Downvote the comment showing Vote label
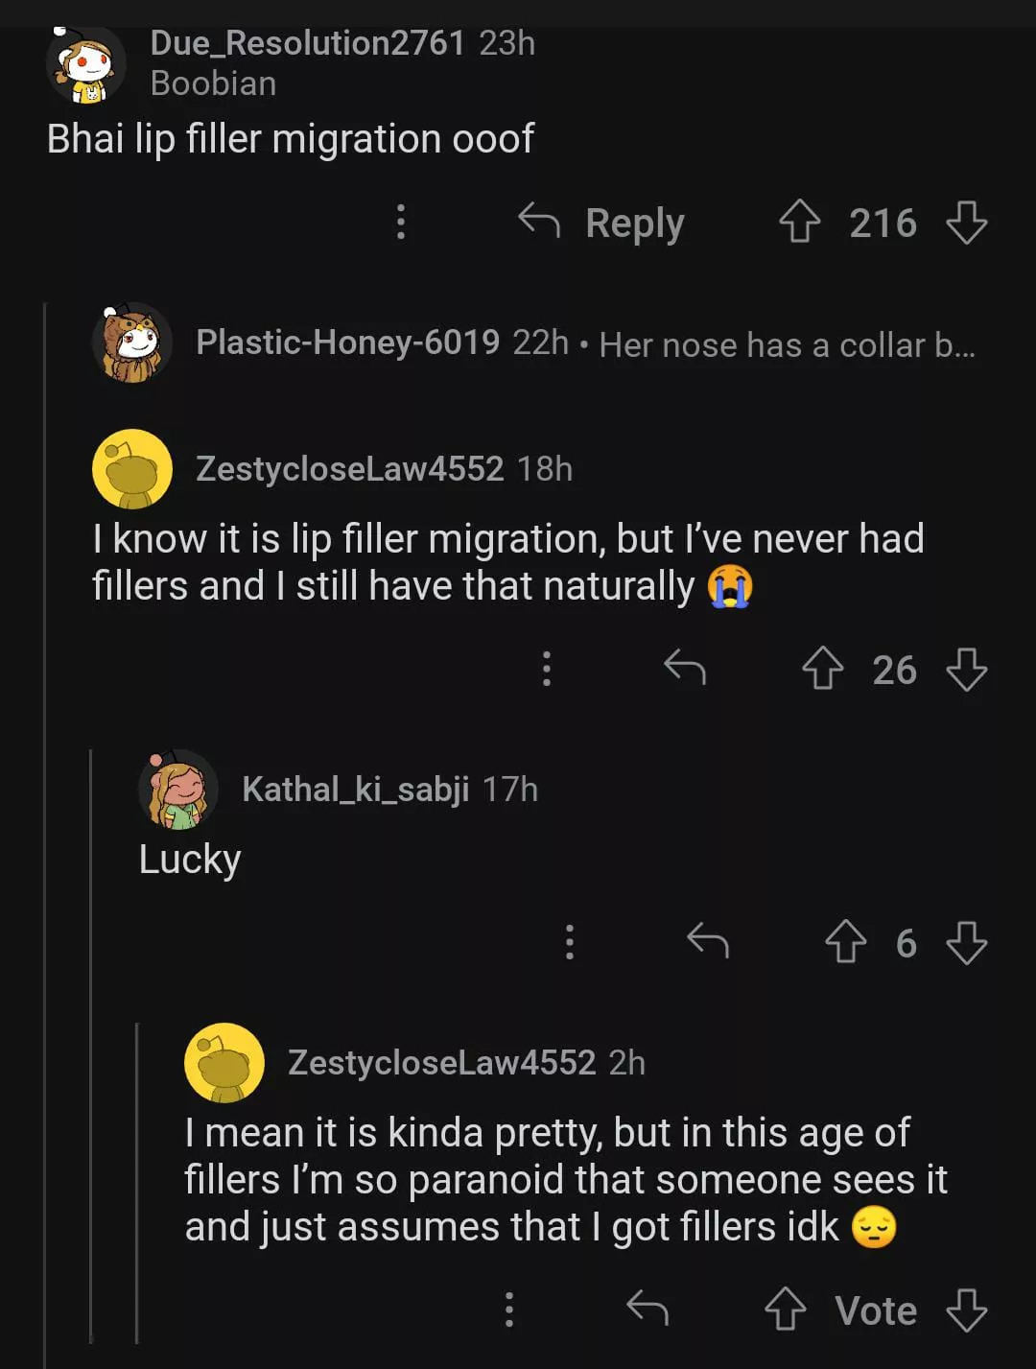 click(966, 1310)
